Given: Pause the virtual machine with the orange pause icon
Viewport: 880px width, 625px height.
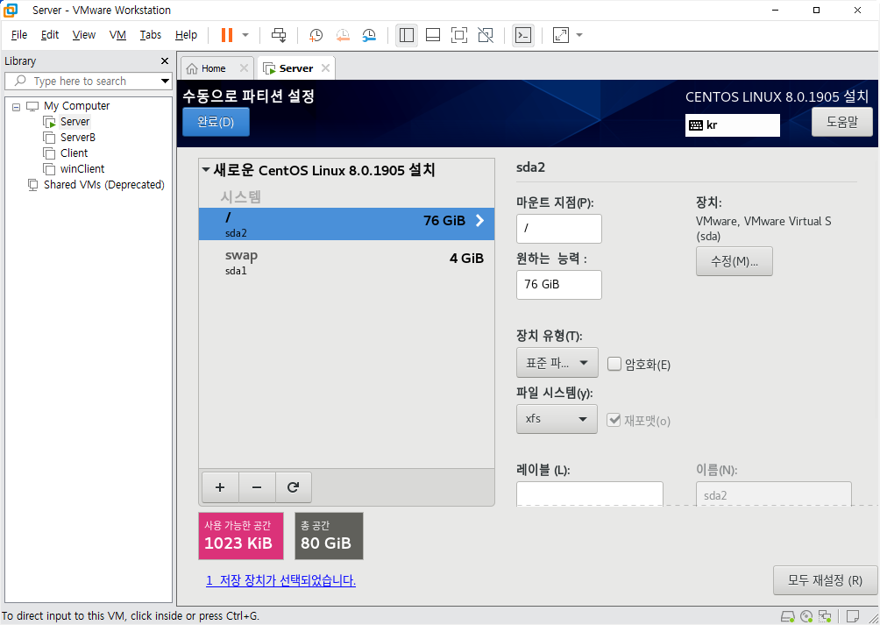Looking at the screenshot, I should [227, 35].
